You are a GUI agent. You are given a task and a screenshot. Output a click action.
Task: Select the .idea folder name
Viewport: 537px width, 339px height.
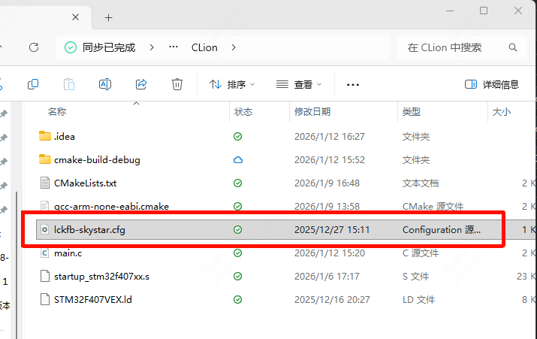coord(65,136)
